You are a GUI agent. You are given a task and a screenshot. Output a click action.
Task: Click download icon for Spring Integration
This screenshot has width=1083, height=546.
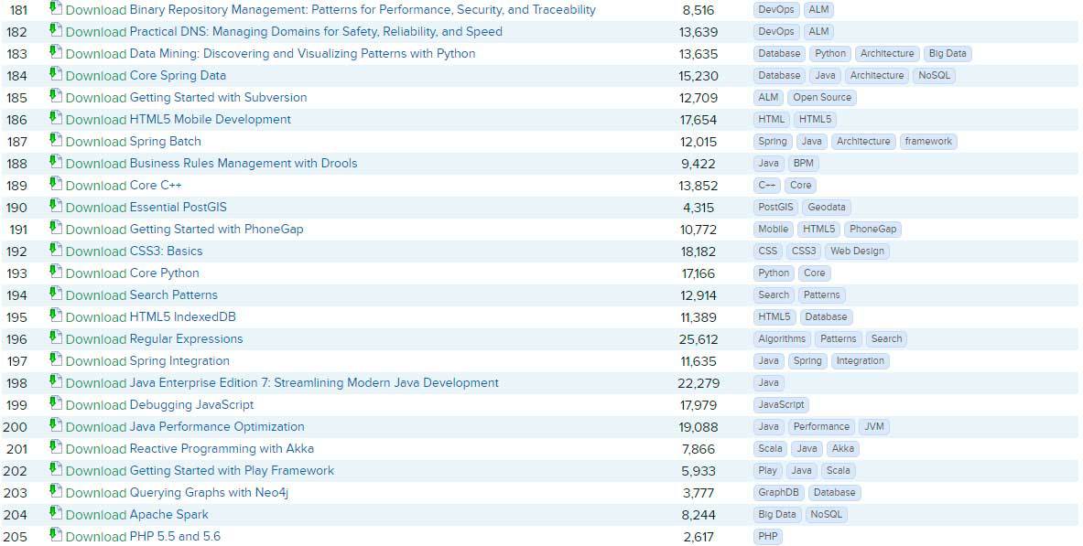56,359
